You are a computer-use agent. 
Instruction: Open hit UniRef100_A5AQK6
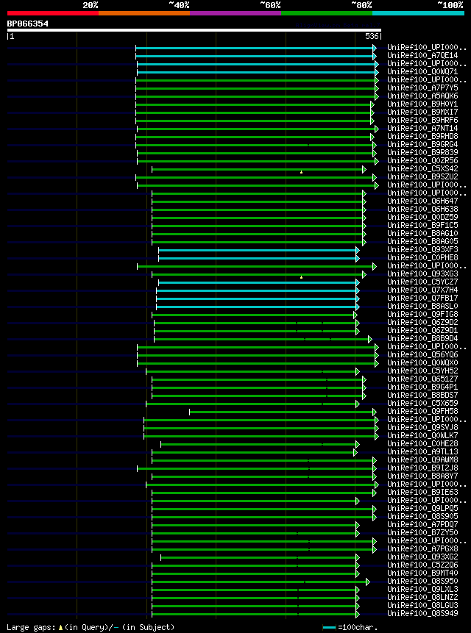click(422, 96)
